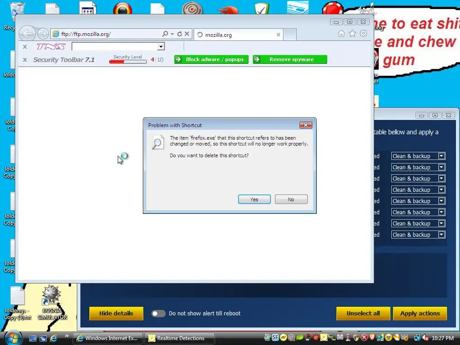460x345 pixels.
Task: Open the IE Home icon
Action: click(341, 34)
